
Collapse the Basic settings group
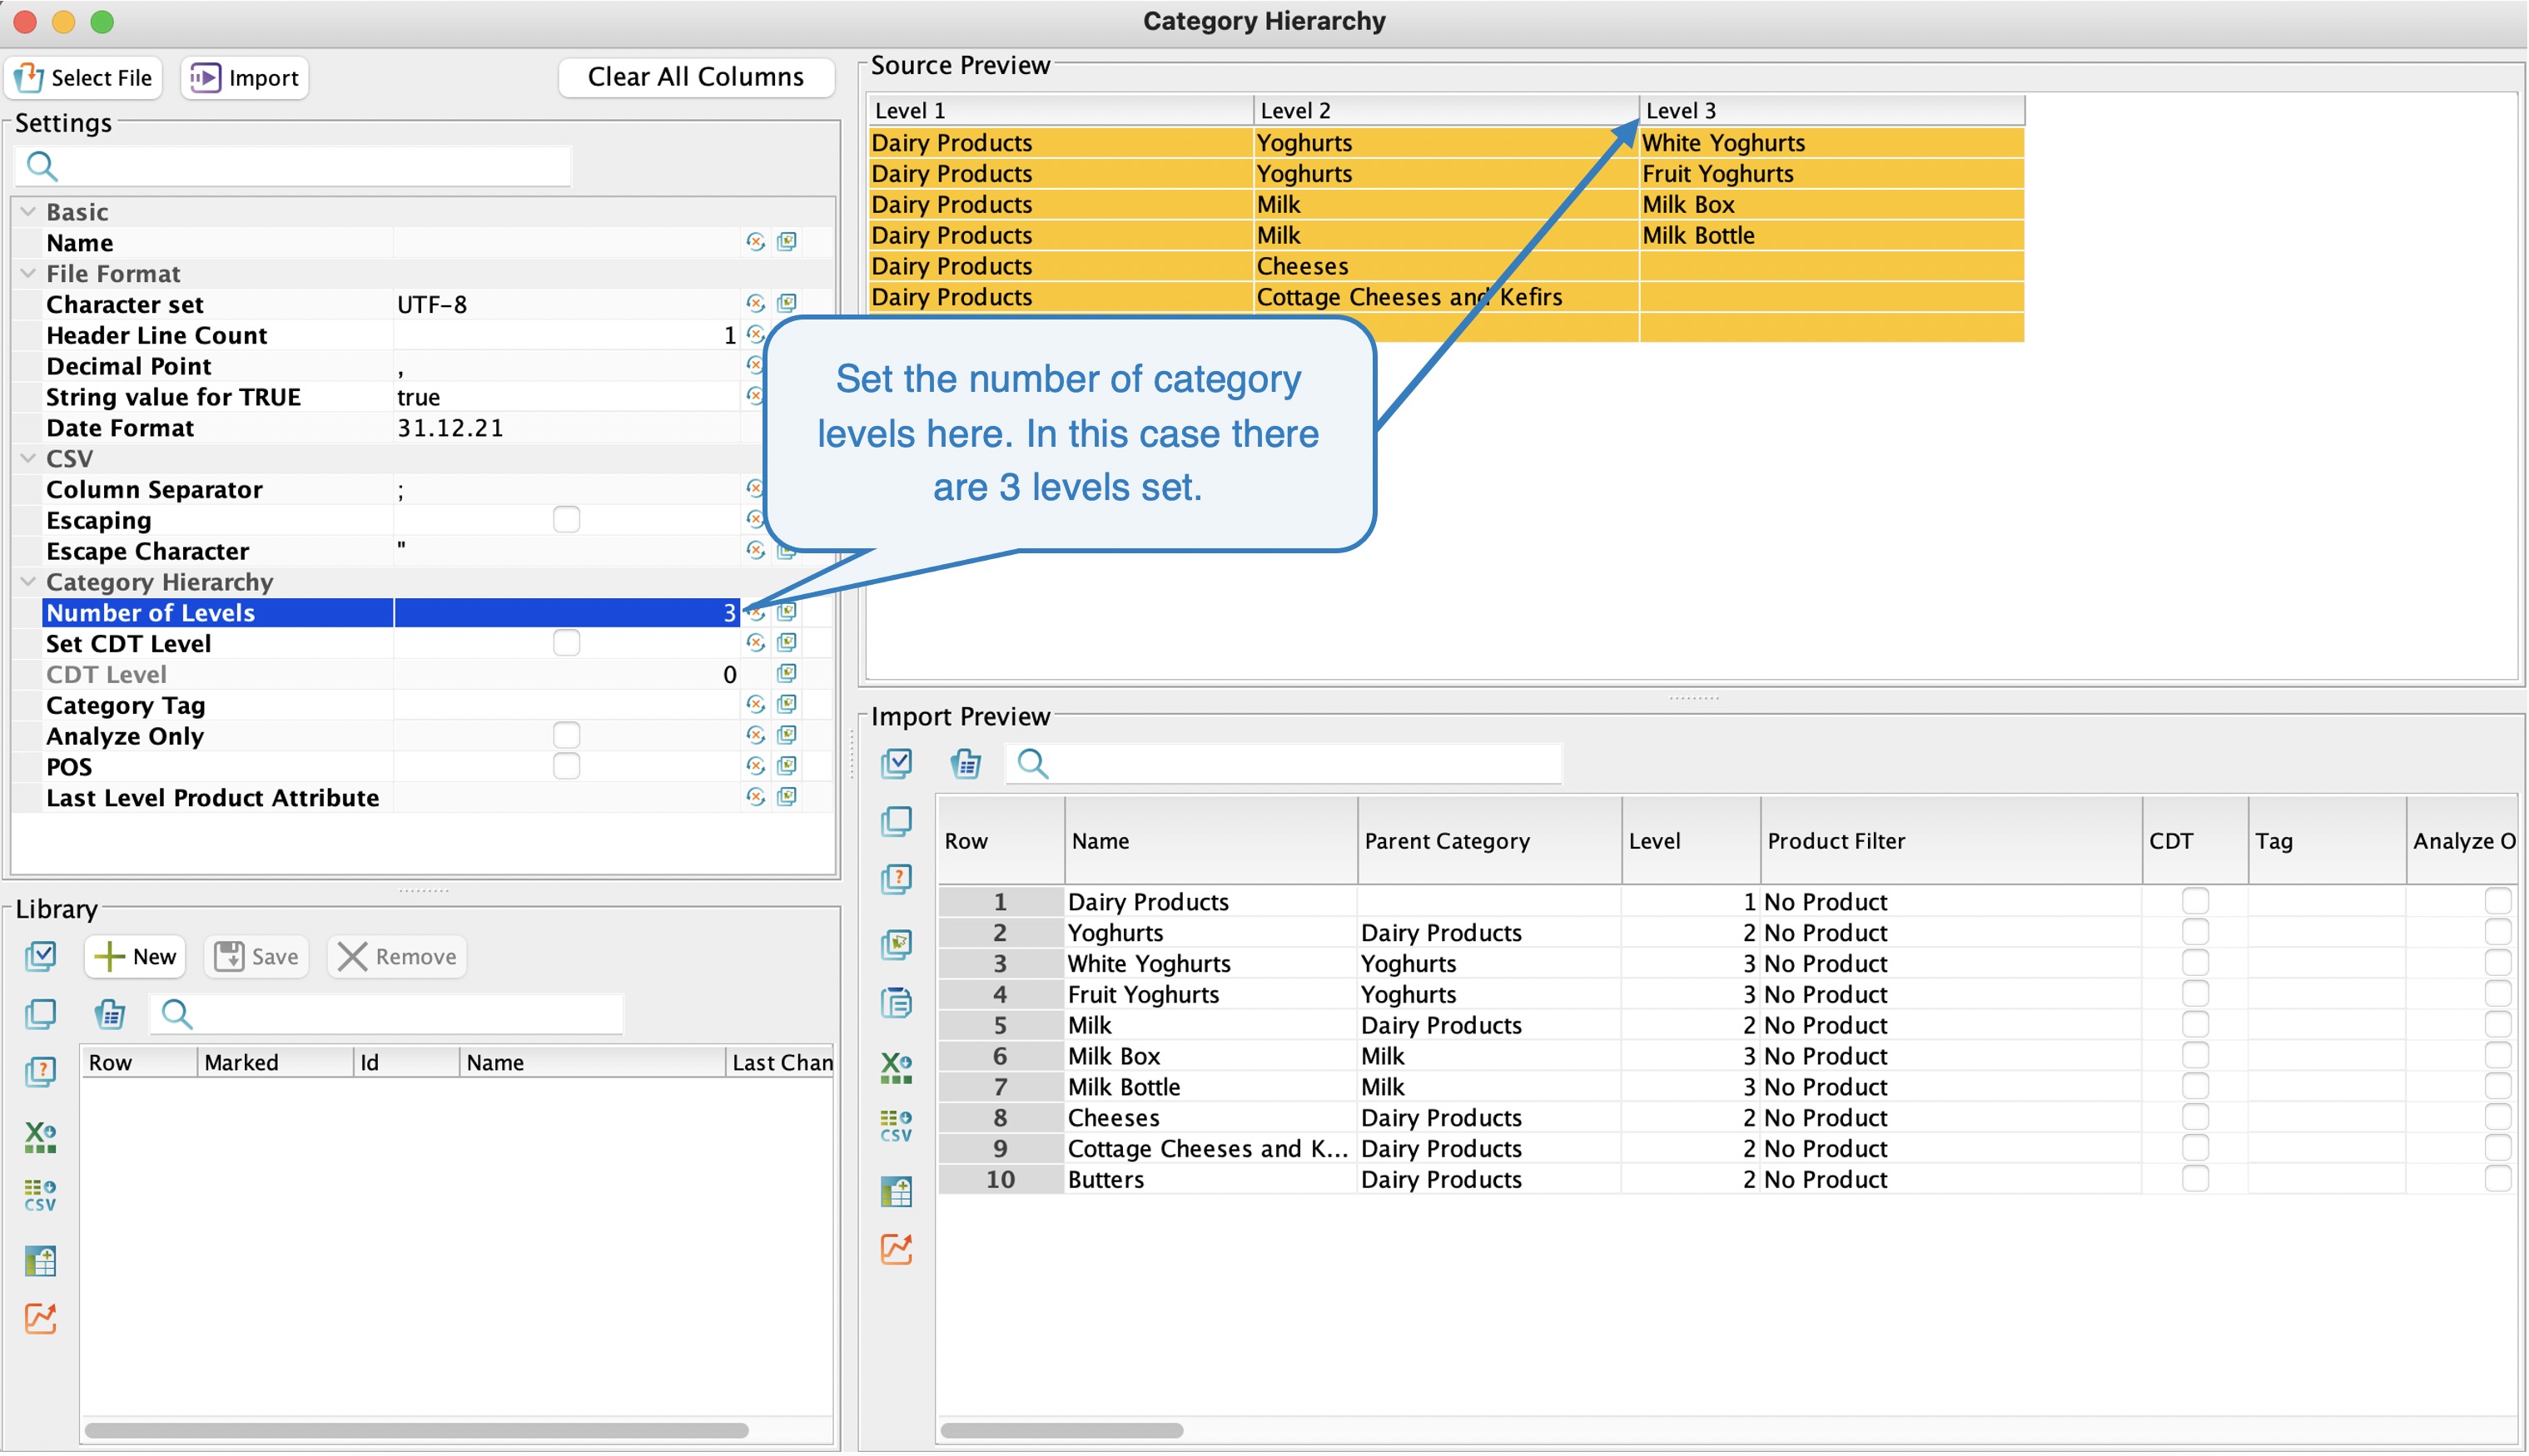coord(29,211)
